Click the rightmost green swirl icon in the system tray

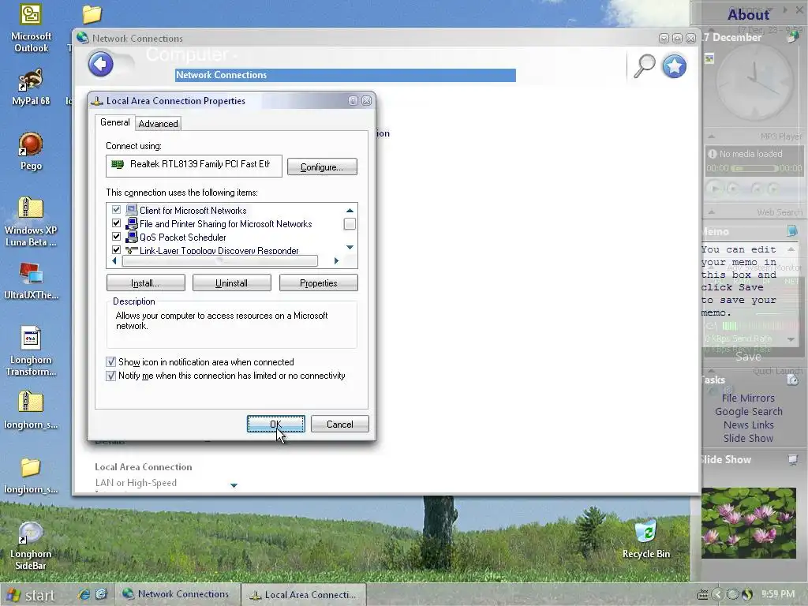point(747,594)
